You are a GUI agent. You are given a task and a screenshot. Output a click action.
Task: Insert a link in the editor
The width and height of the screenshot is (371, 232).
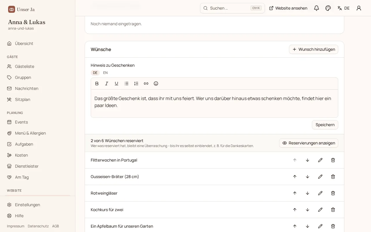point(146,84)
